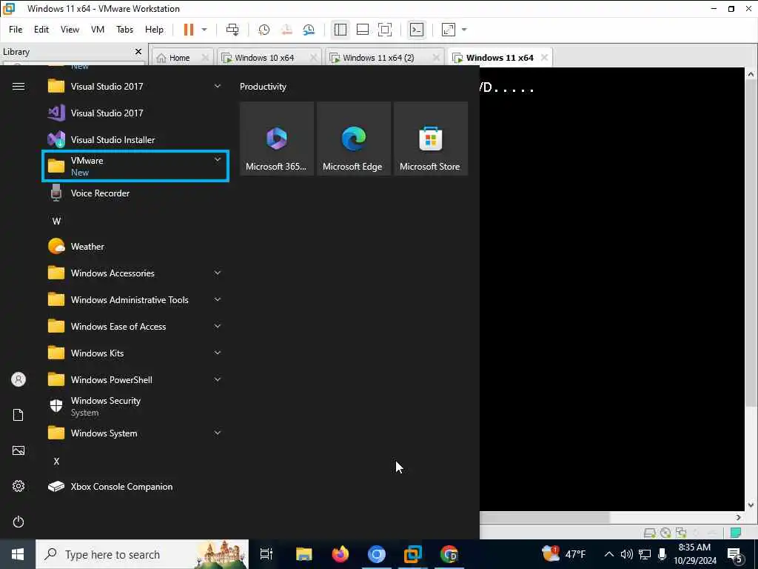Open File Explorer from the taskbar

[x=304, y=554]
